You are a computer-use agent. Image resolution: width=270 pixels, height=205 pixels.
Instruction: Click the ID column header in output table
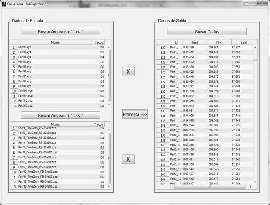(176, 42)
